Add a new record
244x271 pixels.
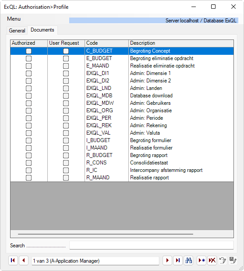point(202,260)
